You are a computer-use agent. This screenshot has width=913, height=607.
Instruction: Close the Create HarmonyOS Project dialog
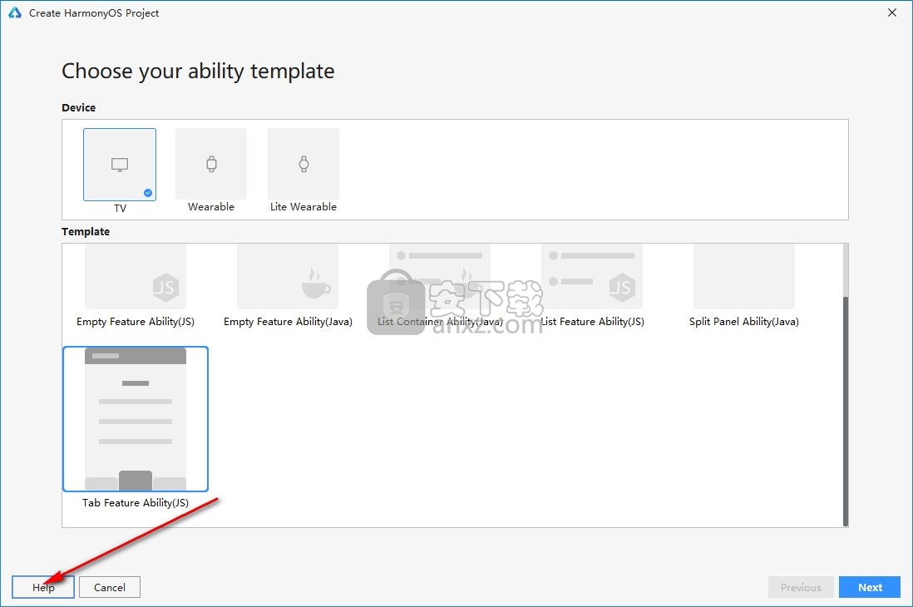892,12
